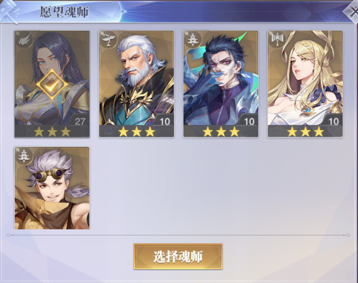
Task: Click level 10 badge on bearded man card
Action: point(164,121)
